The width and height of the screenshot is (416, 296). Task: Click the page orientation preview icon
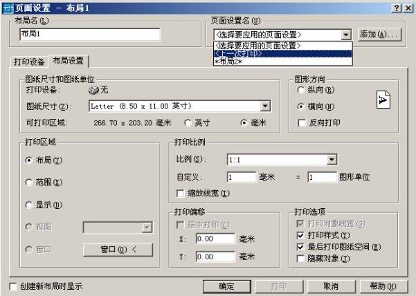click(x=383, y=100)
